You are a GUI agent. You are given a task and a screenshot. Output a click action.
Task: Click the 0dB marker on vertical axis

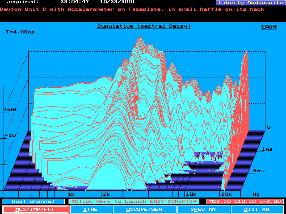tap(10, 109)
